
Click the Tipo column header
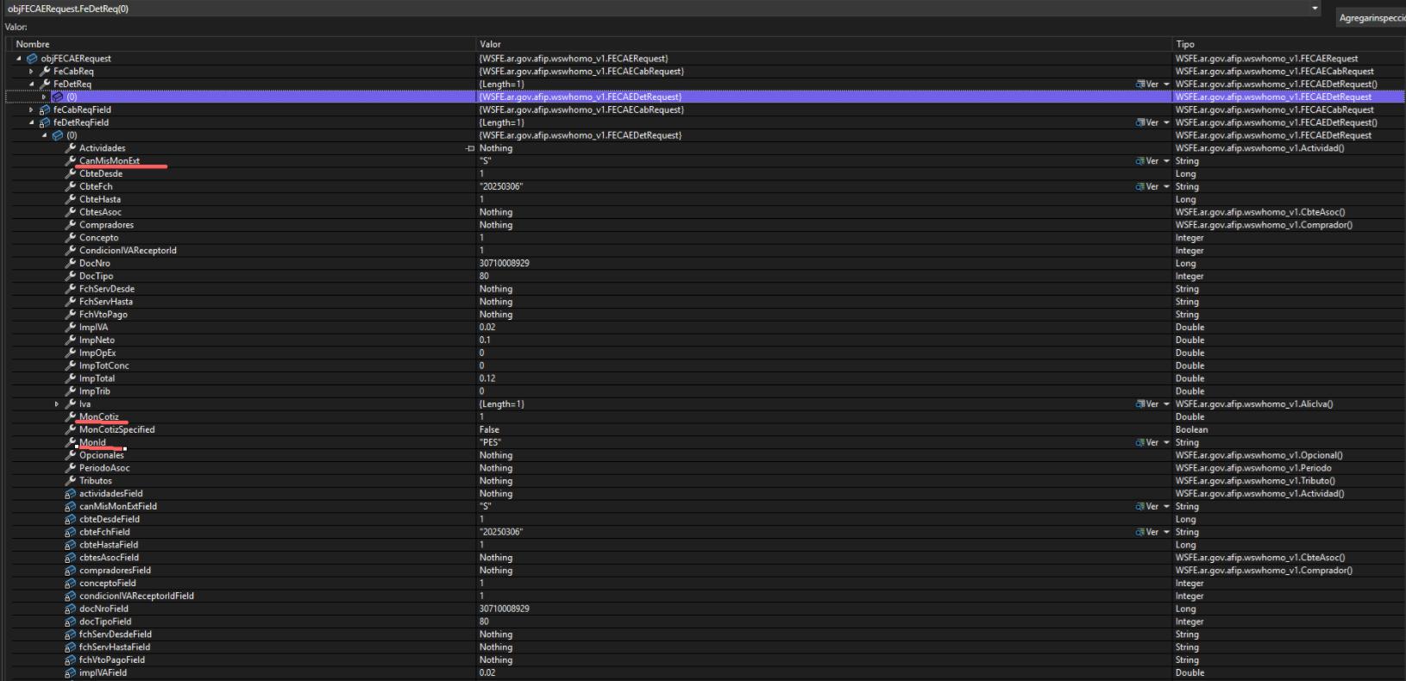coord(1185,44)
